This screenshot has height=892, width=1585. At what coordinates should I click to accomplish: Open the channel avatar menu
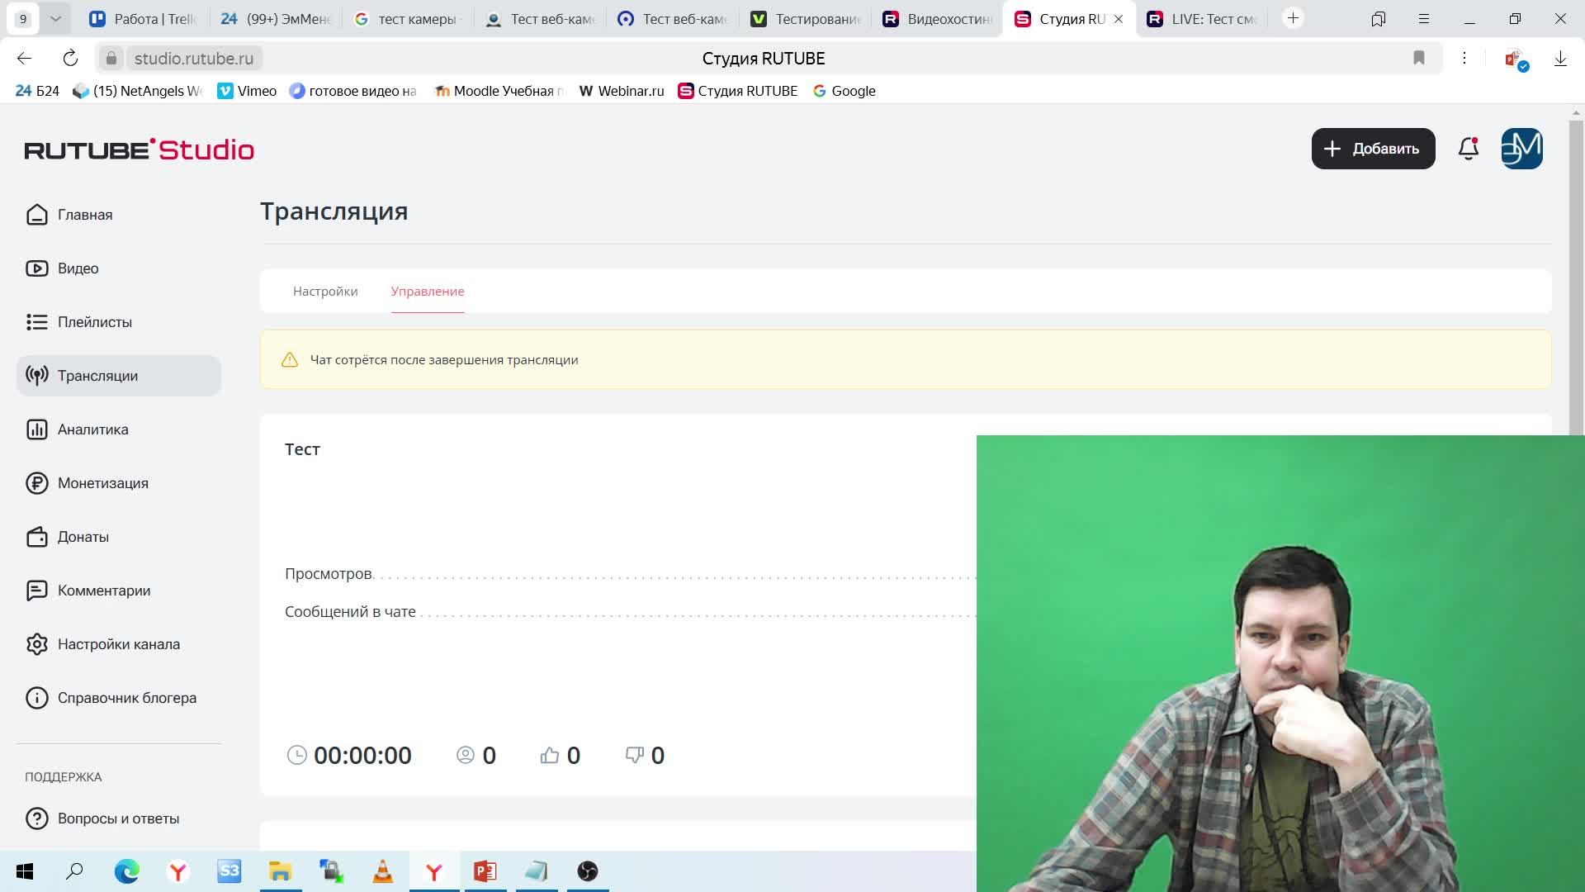1521,149
